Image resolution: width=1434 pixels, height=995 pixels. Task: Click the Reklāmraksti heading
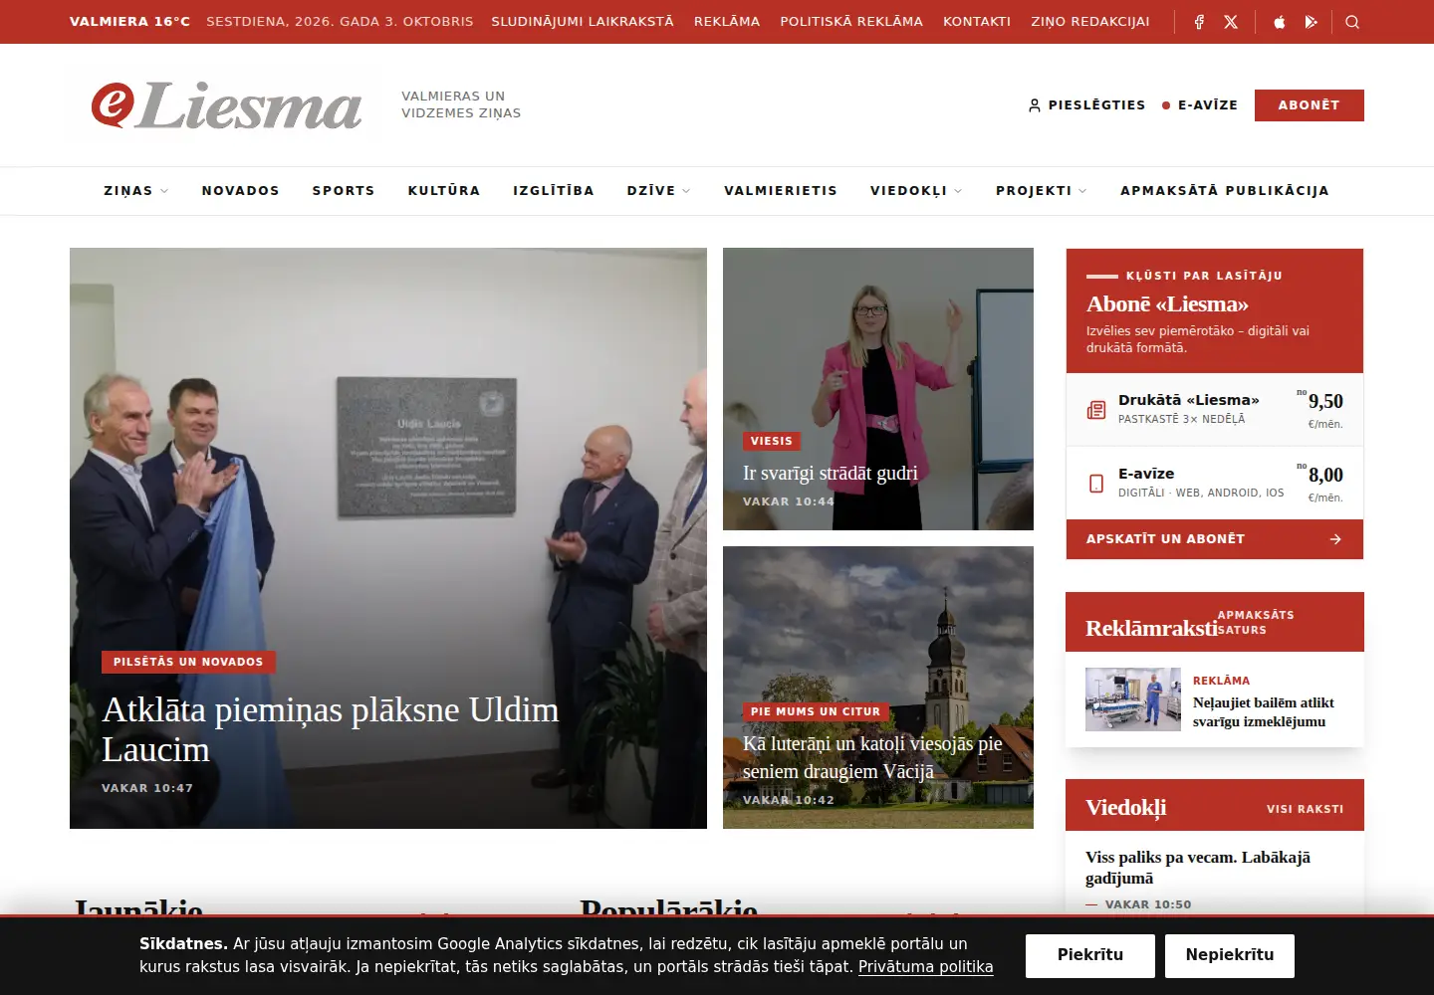tap(1151, 629)
